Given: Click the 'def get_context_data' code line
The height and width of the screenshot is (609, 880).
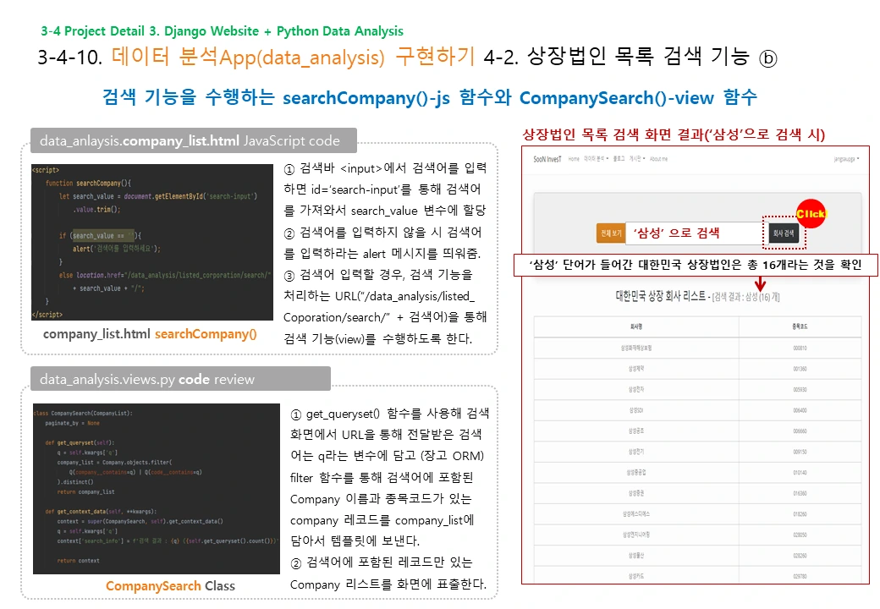Looking at the screenshot, I should point(101,512).
